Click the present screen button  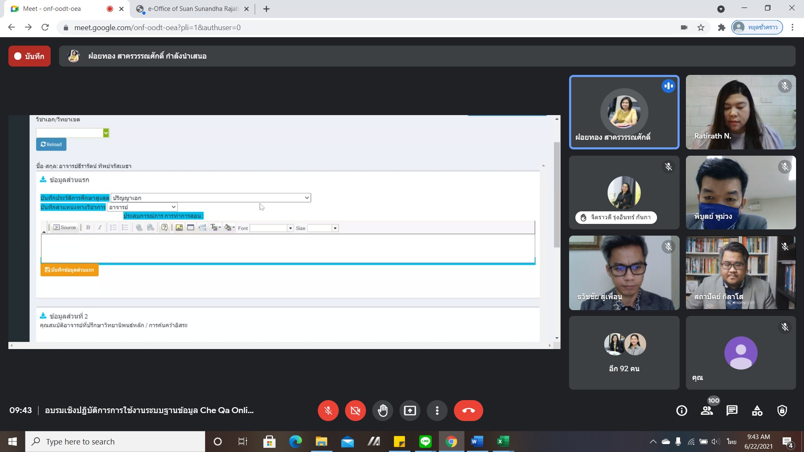point(410,411)
